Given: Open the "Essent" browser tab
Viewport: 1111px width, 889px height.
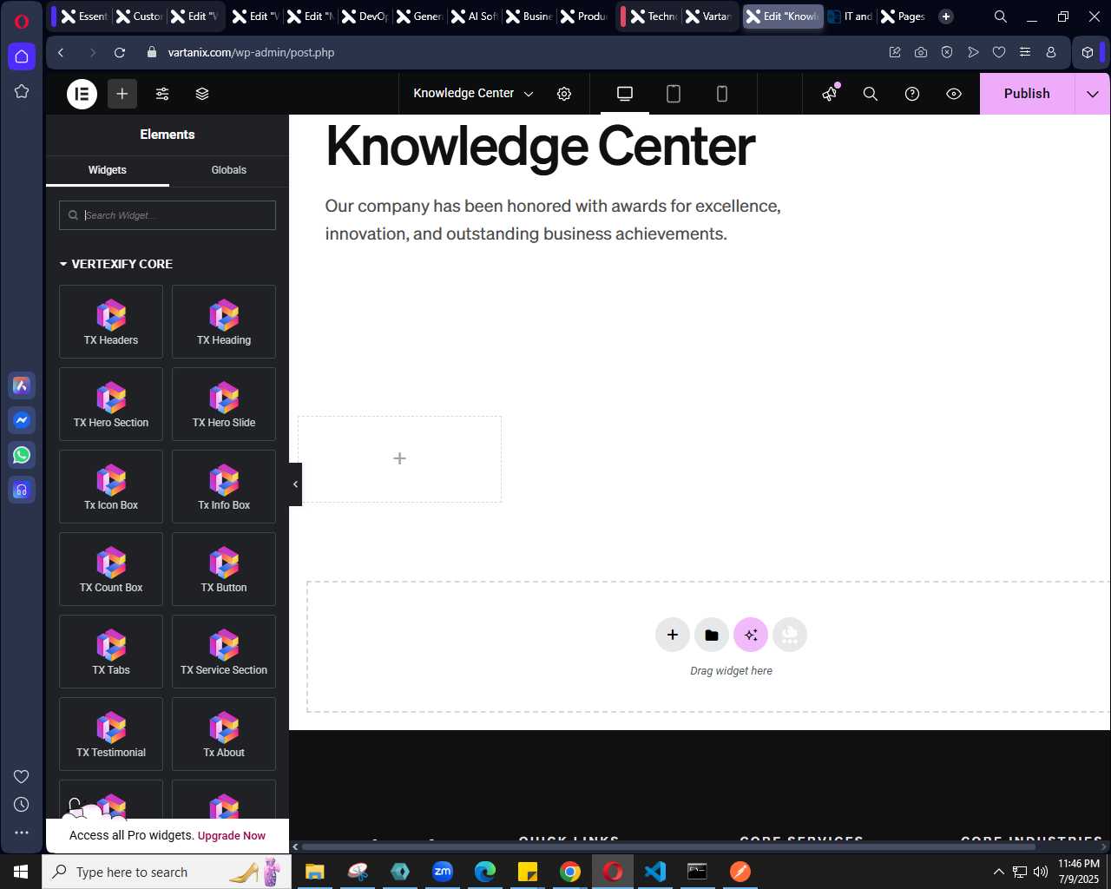Looking at the screenshot, I should (x=84, y=16).
